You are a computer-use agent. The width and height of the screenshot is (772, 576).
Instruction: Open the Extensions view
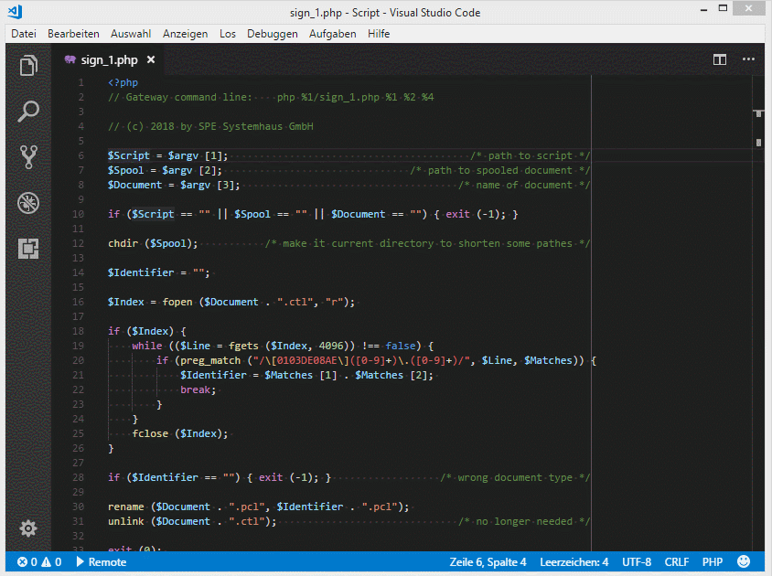[x=28, y=248]
